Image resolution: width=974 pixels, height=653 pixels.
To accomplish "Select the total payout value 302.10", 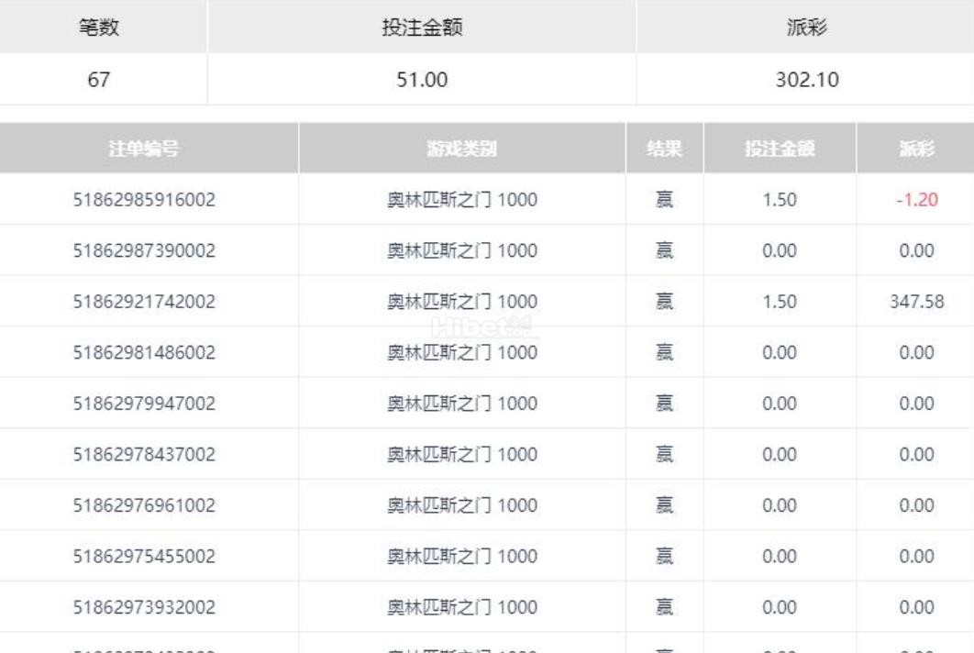I will click(807, 80).
